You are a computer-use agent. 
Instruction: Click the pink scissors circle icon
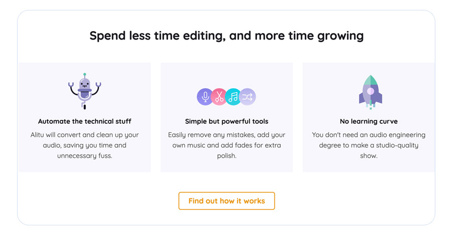click(219, 97)
